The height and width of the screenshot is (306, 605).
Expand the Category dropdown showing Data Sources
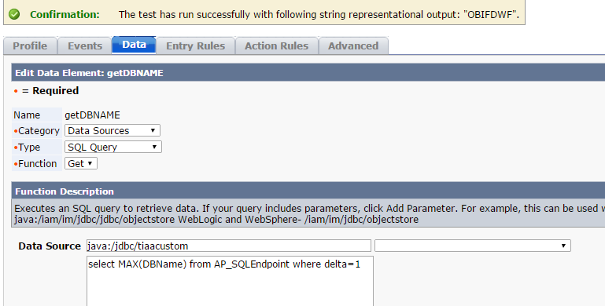[x=113, y=130]
